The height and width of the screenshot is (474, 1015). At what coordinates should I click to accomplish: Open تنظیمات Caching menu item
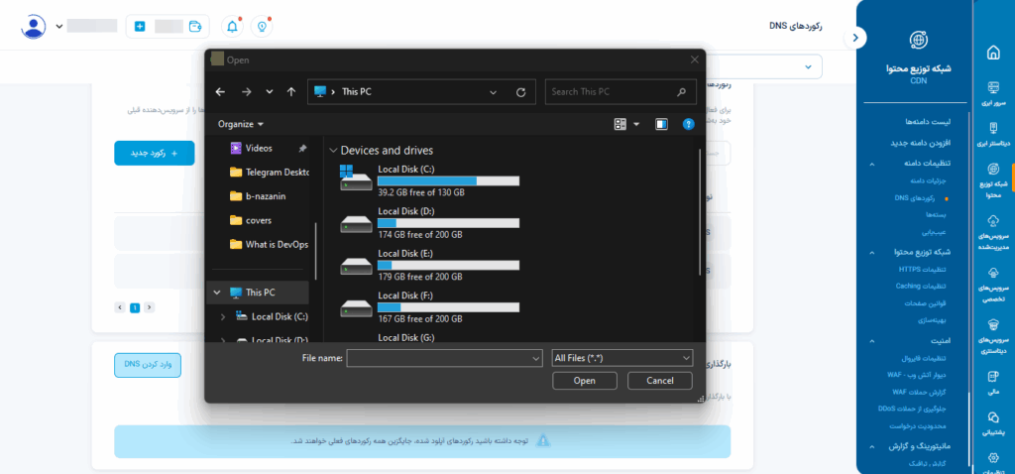921,286
